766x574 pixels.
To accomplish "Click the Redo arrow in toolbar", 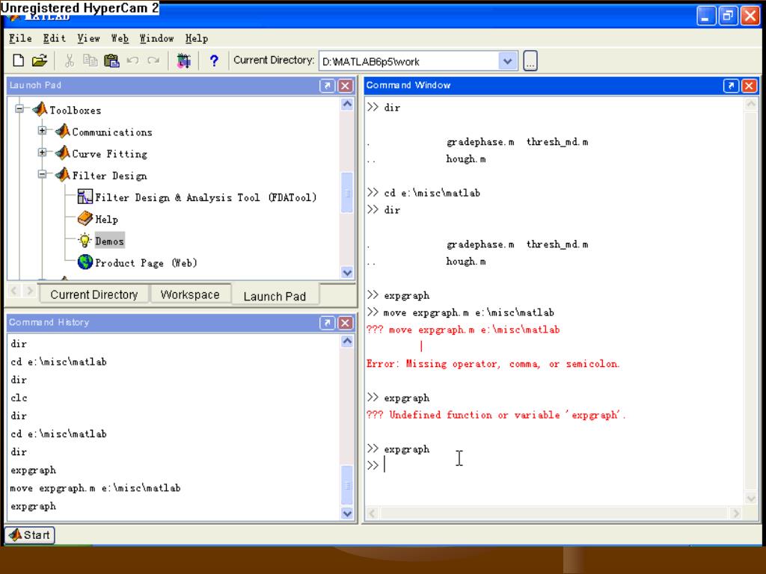I will pyautogui.click(x=153, y=61).
